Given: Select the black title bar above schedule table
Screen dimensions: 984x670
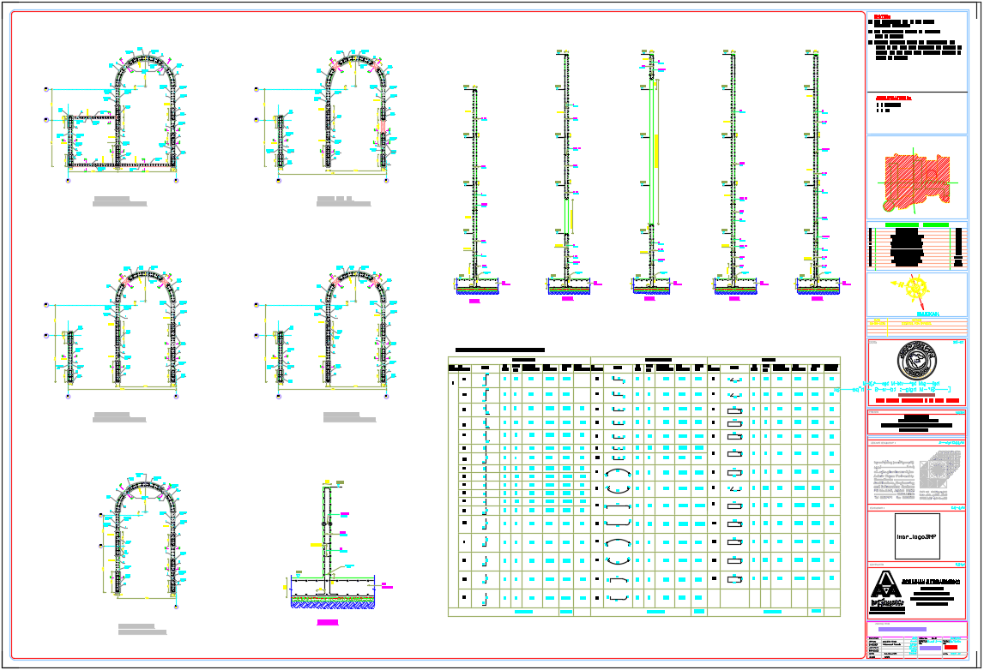Looking at the screenshot, I should [x=499, y=350].
